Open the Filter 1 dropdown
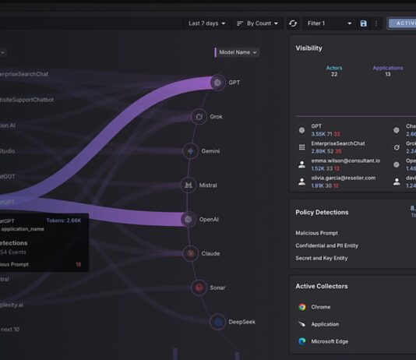The height and width of the screenshot is (360, 416). click(330, 23)
